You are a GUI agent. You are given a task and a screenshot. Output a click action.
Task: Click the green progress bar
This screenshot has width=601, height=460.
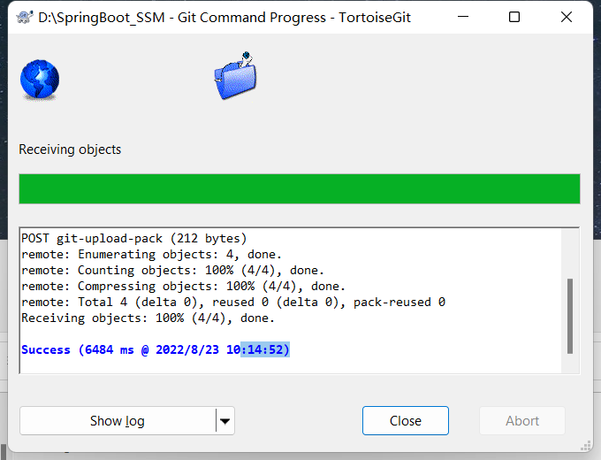(x=300, y=188)
